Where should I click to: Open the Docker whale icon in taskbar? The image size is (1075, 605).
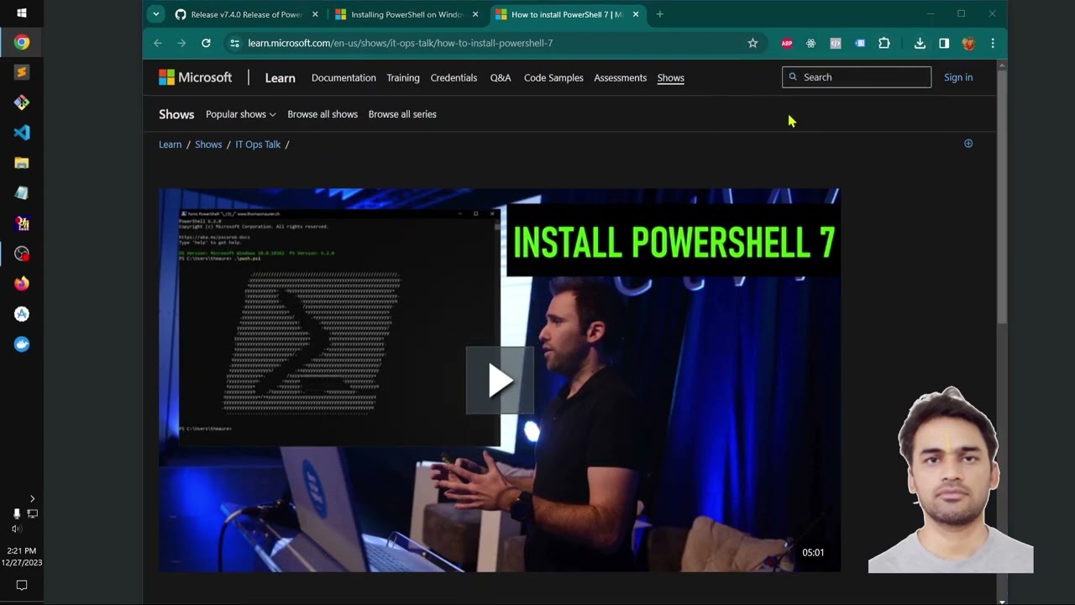22,345
